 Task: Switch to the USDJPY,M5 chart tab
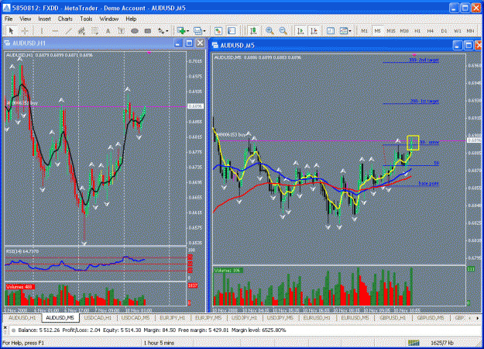280,317
